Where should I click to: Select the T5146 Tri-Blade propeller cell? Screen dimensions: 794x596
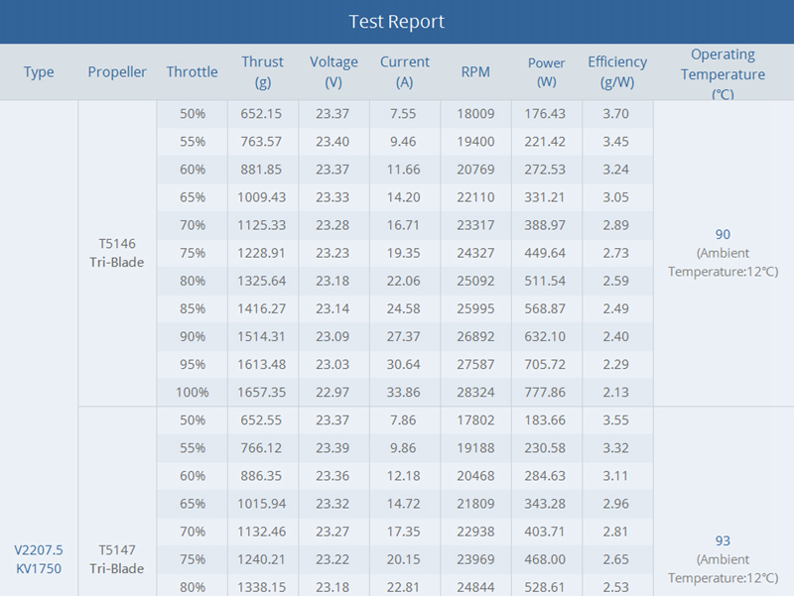(117, 253)
